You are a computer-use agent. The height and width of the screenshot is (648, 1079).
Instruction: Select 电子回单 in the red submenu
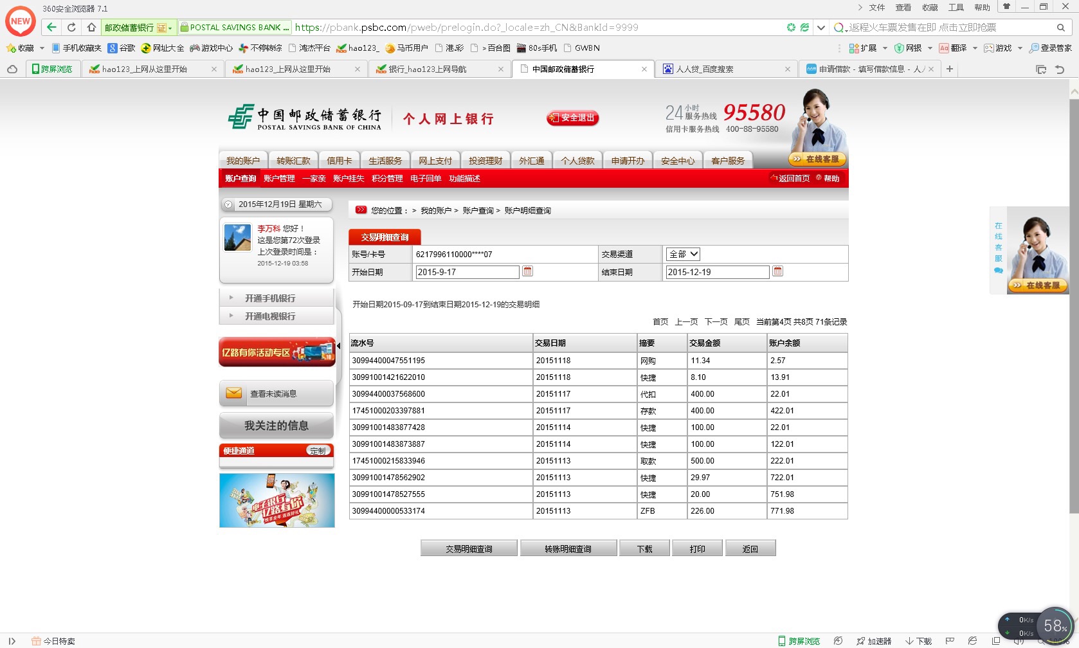coord(426,178)
